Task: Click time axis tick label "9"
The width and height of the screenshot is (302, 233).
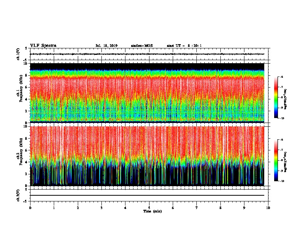Action: (244, 208)
